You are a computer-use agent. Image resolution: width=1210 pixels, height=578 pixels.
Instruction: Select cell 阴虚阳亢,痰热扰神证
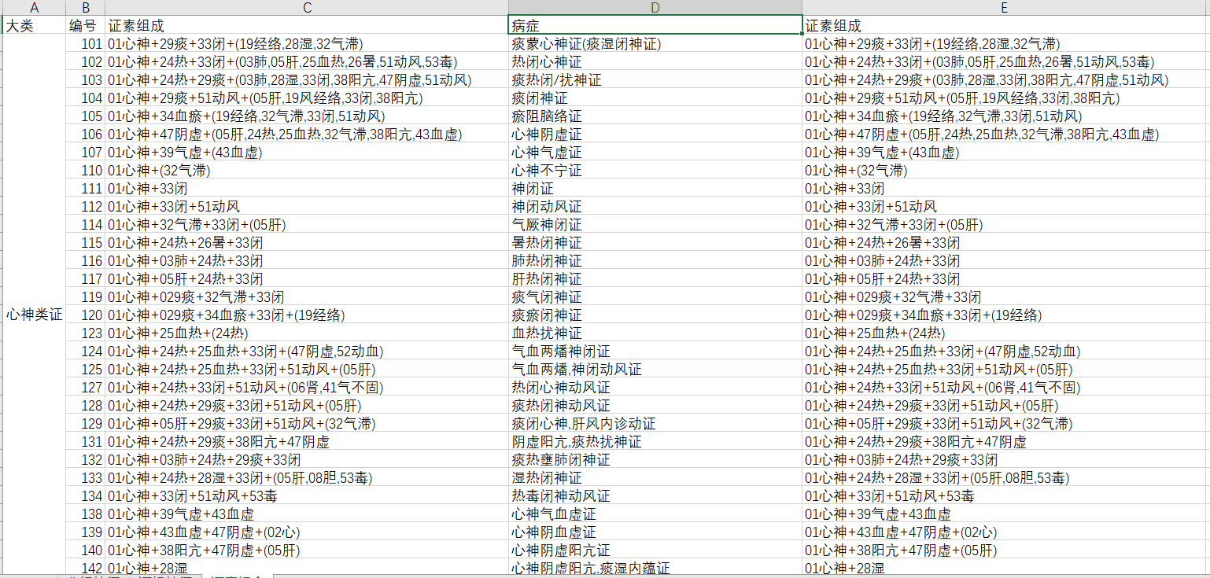coord(655,442)
